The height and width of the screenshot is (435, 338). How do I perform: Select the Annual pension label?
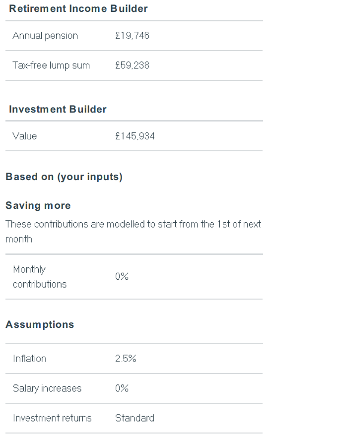(x=45, y=36)
